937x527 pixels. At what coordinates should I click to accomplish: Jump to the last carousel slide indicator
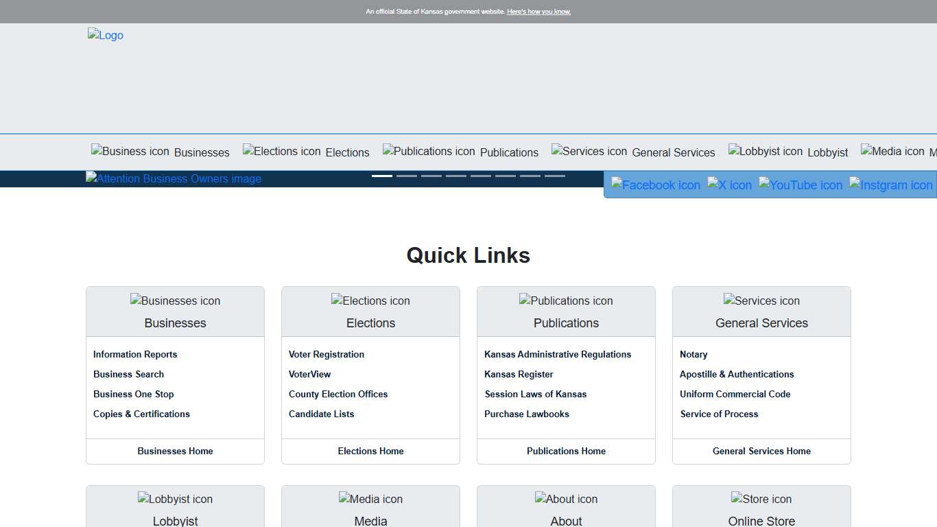[x=555, y=176]
